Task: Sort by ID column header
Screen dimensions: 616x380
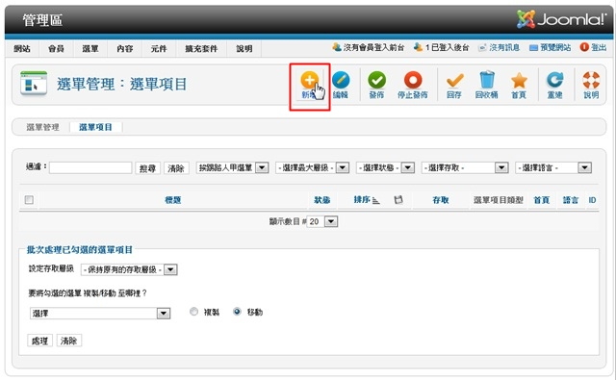Action: tap(592, 200)
